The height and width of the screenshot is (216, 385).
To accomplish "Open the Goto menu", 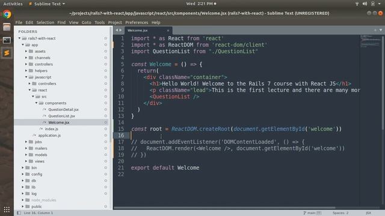I will [86, 22].
